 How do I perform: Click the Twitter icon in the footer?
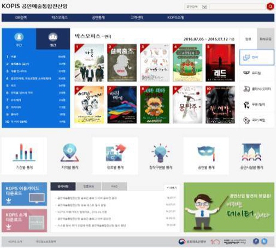265,241
